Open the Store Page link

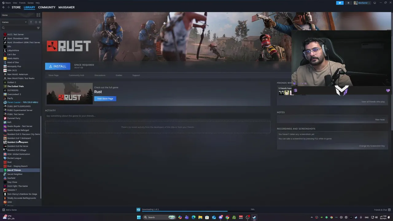click(53, 75)
